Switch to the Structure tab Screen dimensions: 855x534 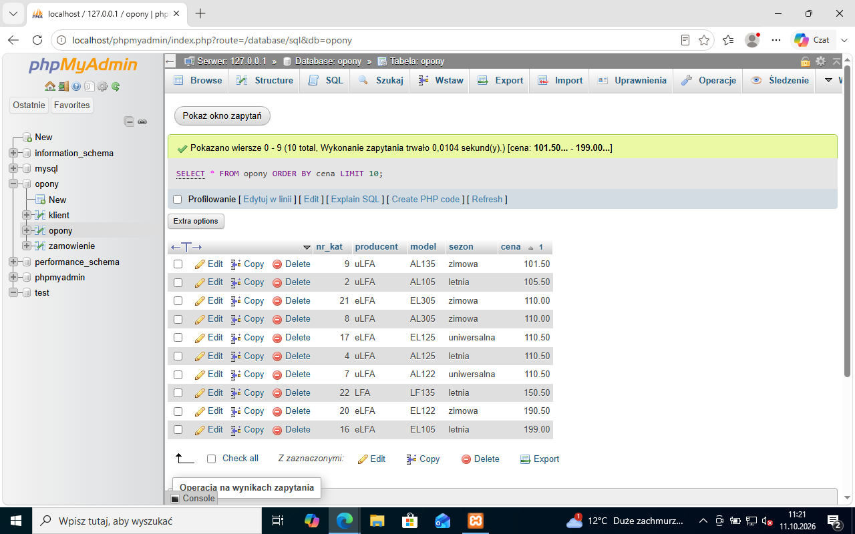point(265,80)
